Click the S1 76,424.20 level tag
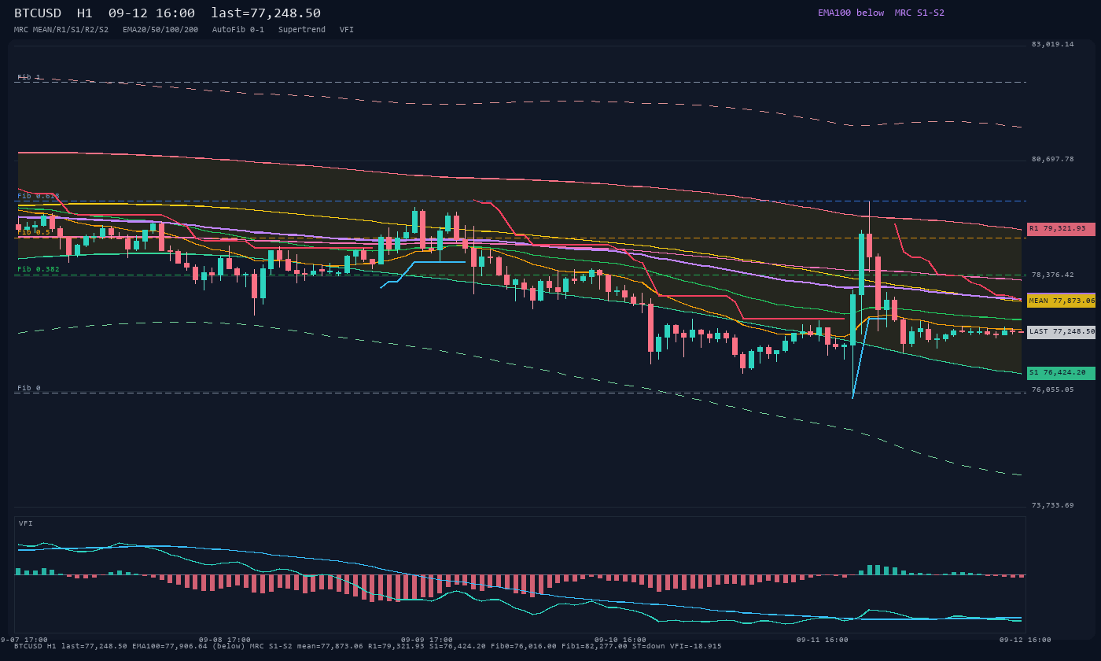1101x661 pixels. (x=1061, y=372)
